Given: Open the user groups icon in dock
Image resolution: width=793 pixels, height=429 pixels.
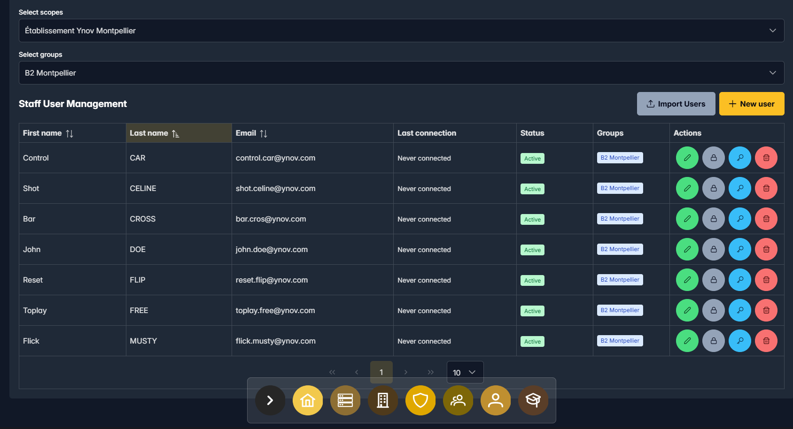Looking at the screenshot, I should [458, 400].
